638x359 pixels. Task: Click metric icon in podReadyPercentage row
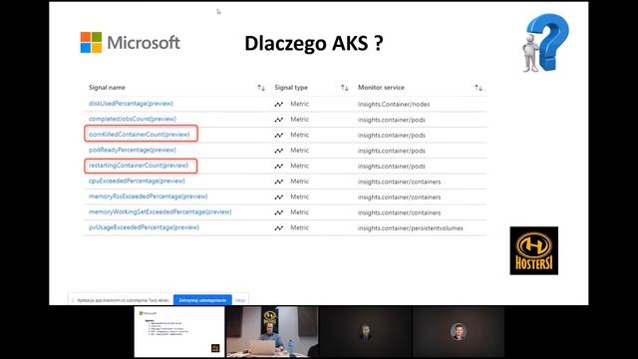[279, 151]
